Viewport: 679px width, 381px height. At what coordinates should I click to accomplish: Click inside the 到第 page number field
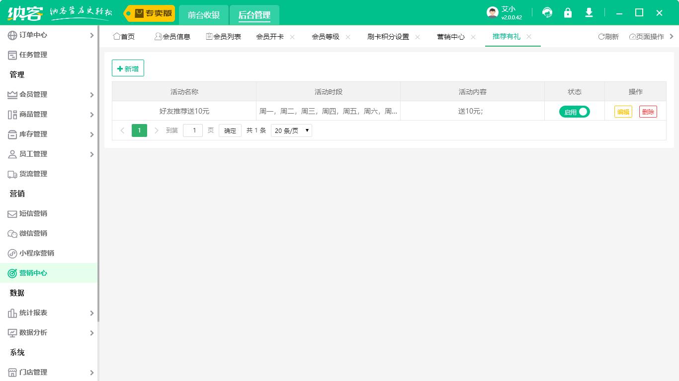(193, 130)
